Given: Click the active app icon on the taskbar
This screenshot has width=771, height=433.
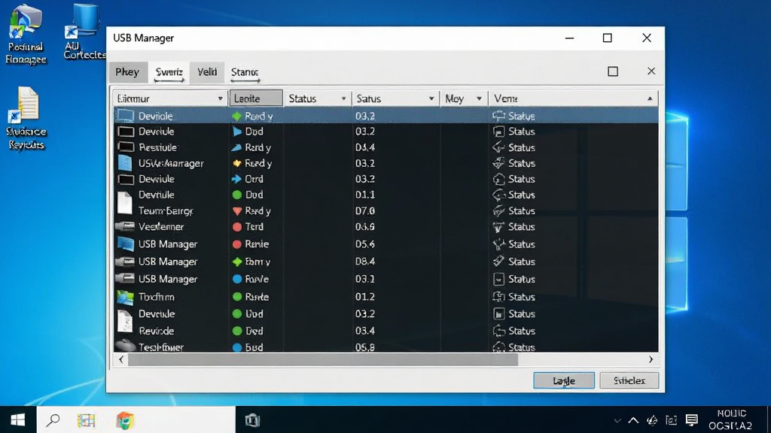Looking at the screenshot, I should pyautogui.click(x=252, y=420).
